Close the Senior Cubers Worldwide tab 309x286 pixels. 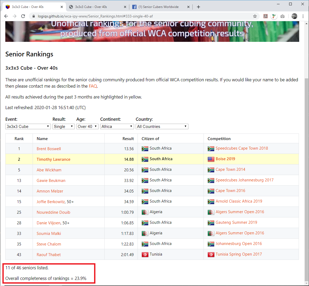(188, 7)
